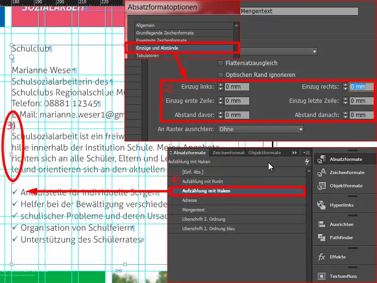
Task: Open the An Raster ausrichten dropdown
Action: (x=262, y=129)
